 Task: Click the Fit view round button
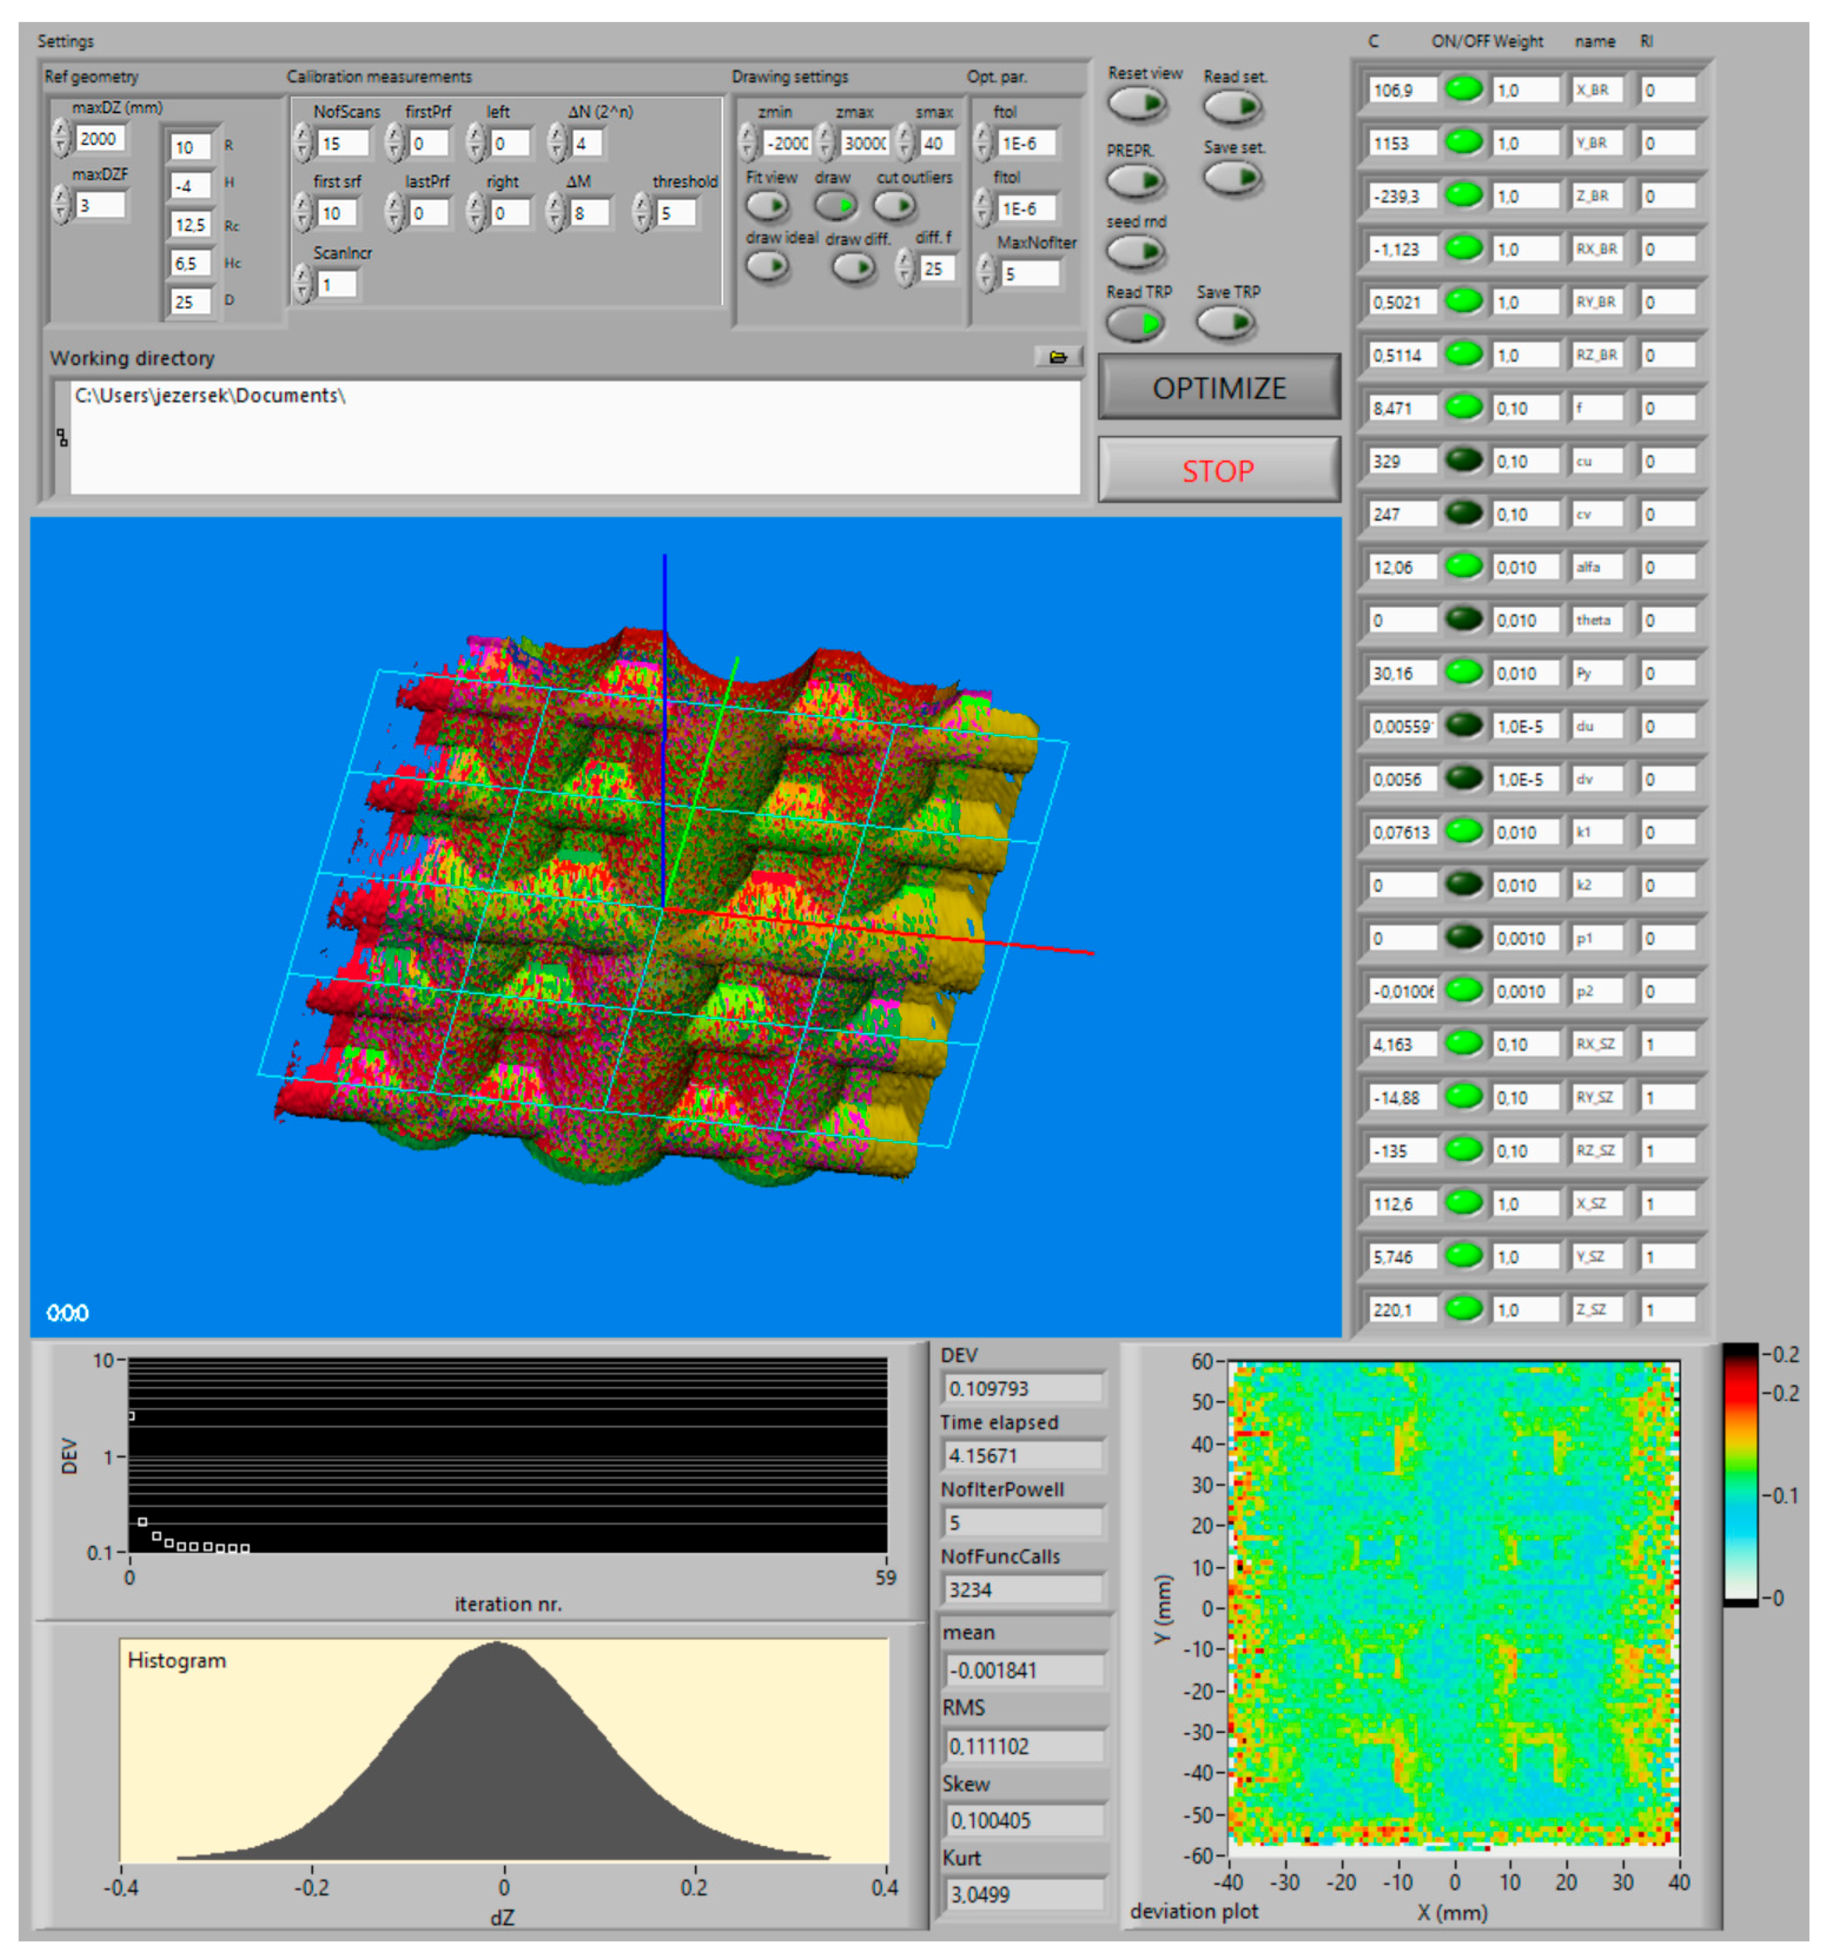click(766, 206)
